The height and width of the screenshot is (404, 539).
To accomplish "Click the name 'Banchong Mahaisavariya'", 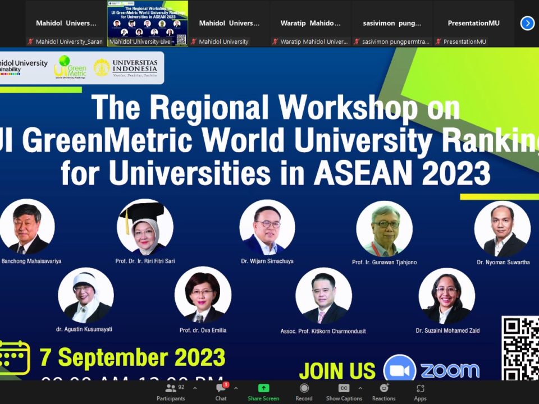I will [x=31, y=261].
